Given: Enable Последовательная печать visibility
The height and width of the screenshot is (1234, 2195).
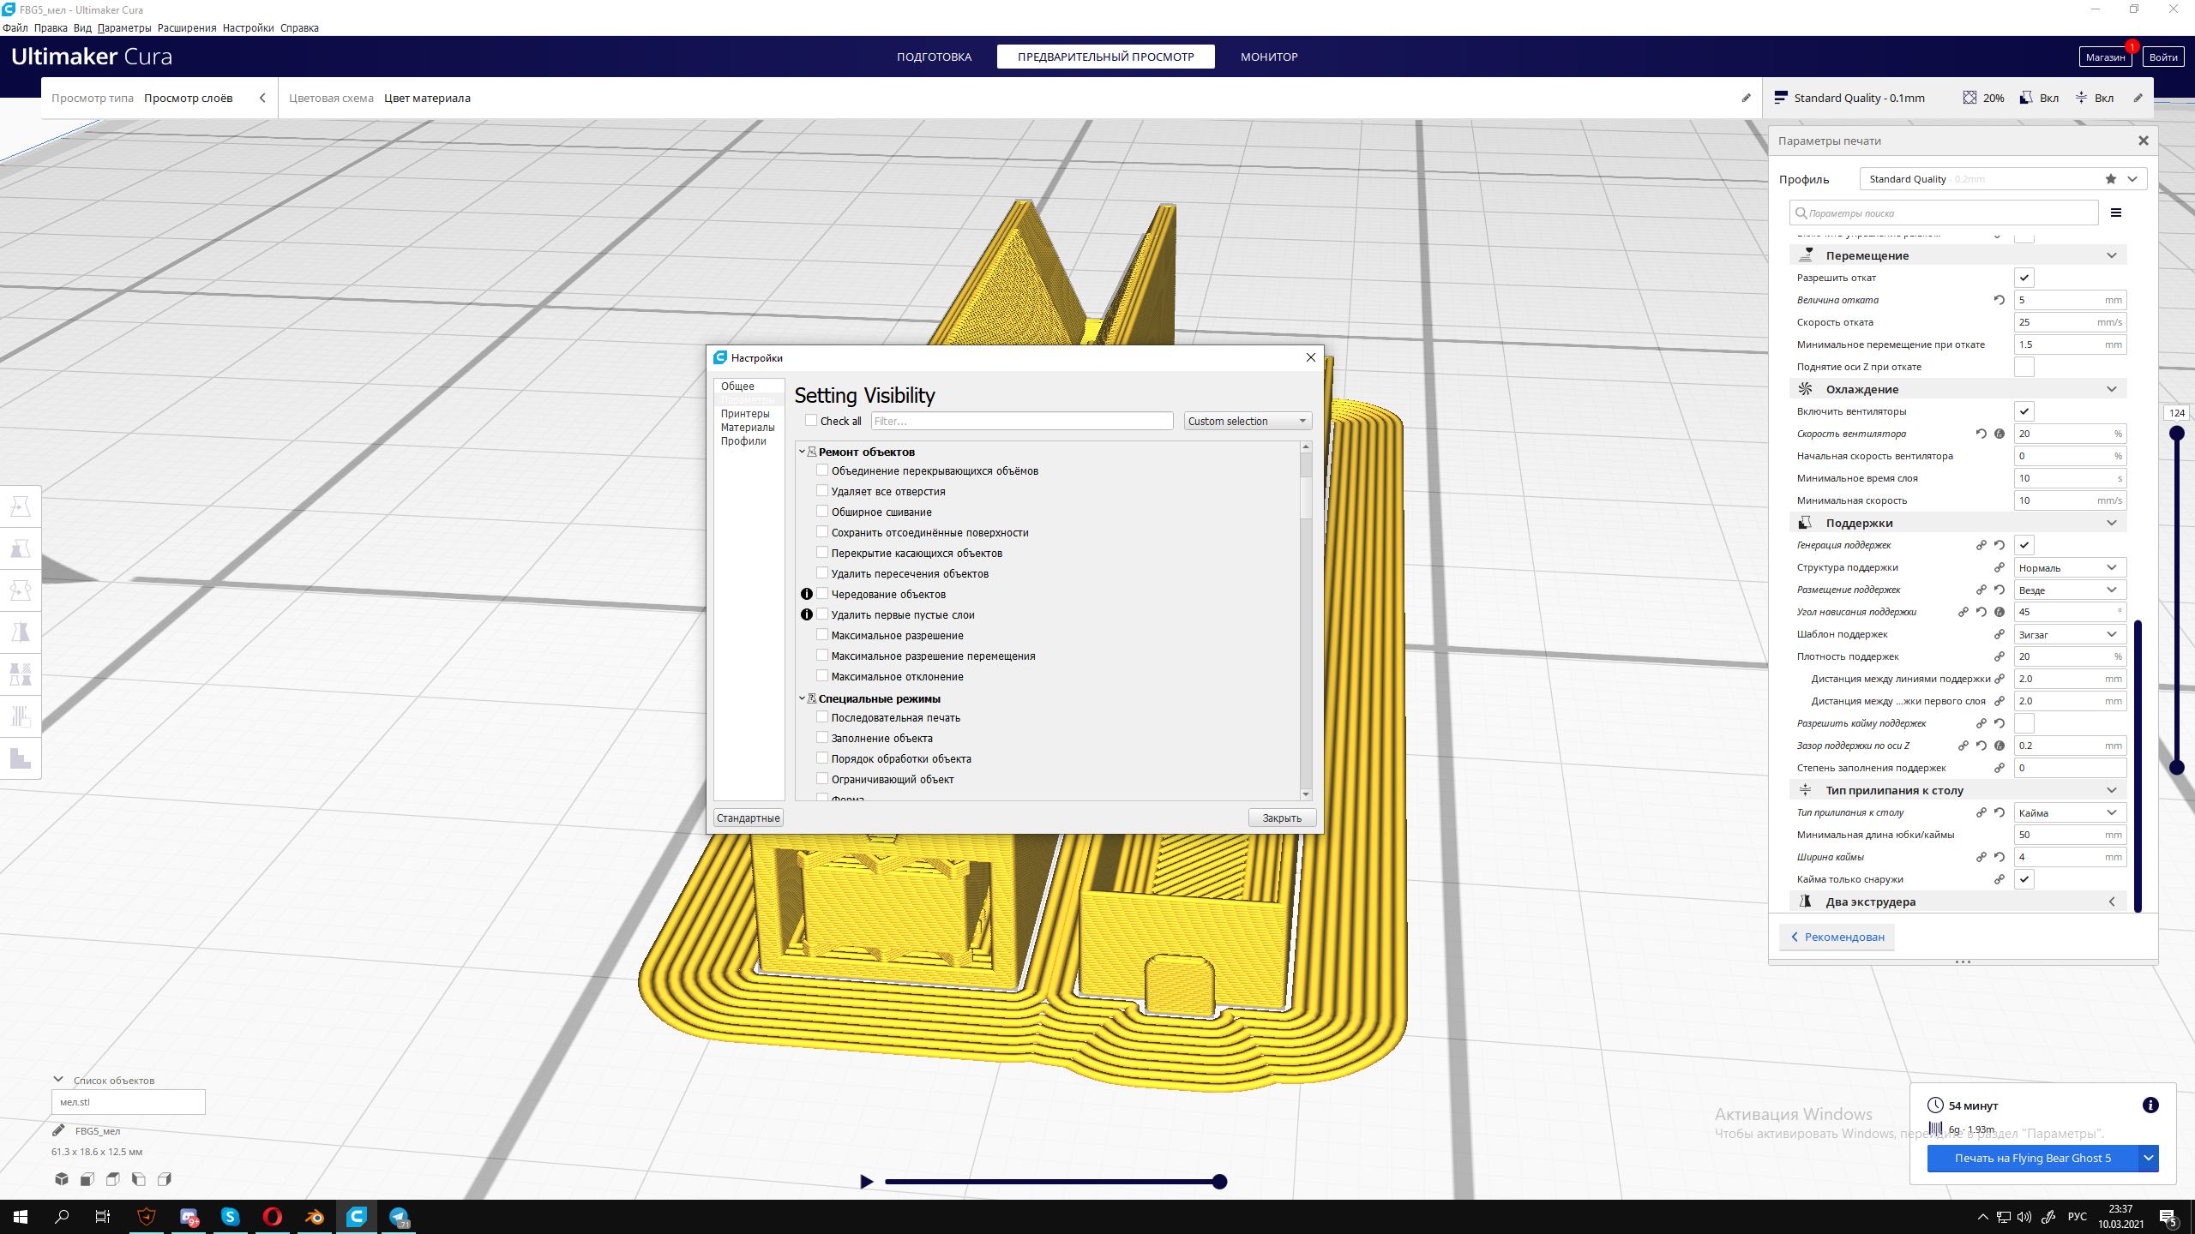Looking at the screenshot, I should tap(822, 716).
